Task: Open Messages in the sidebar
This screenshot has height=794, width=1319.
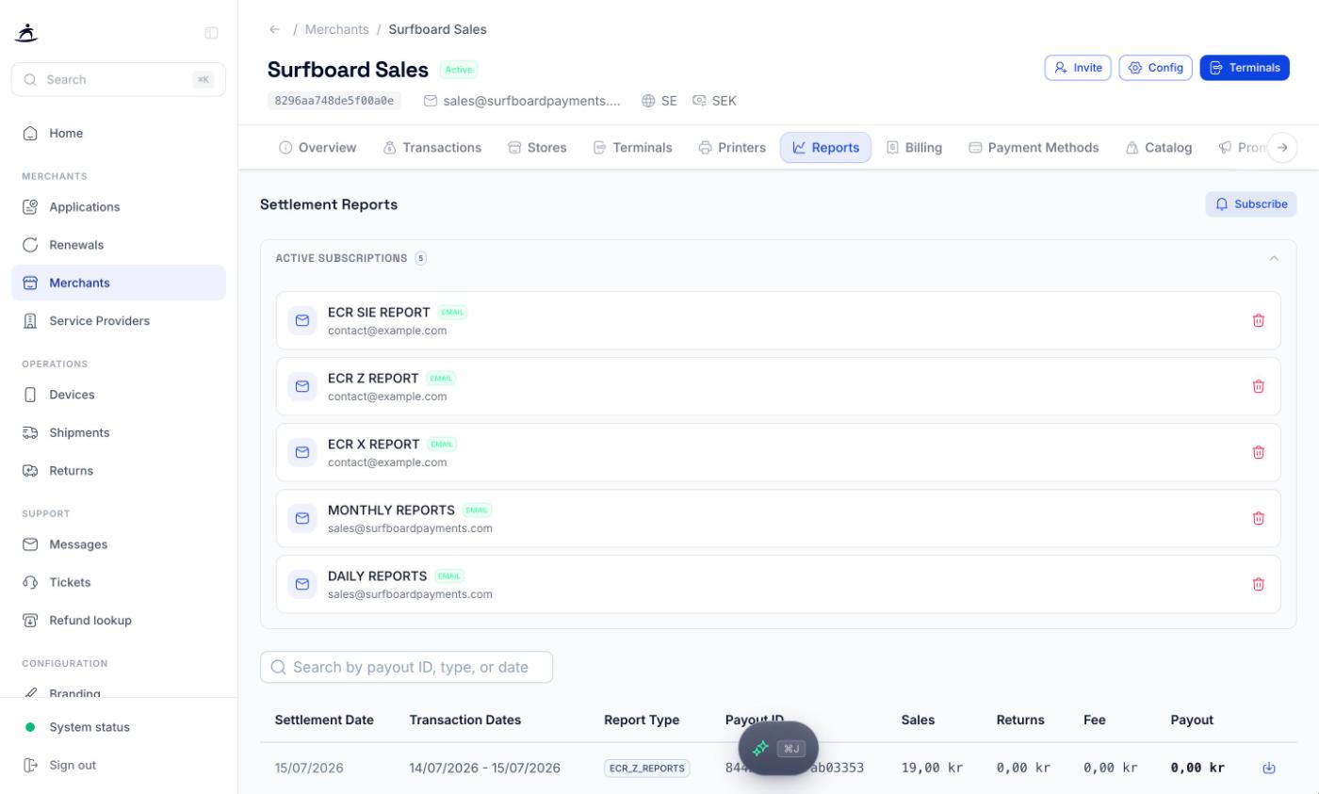Action: click(119, 544)
